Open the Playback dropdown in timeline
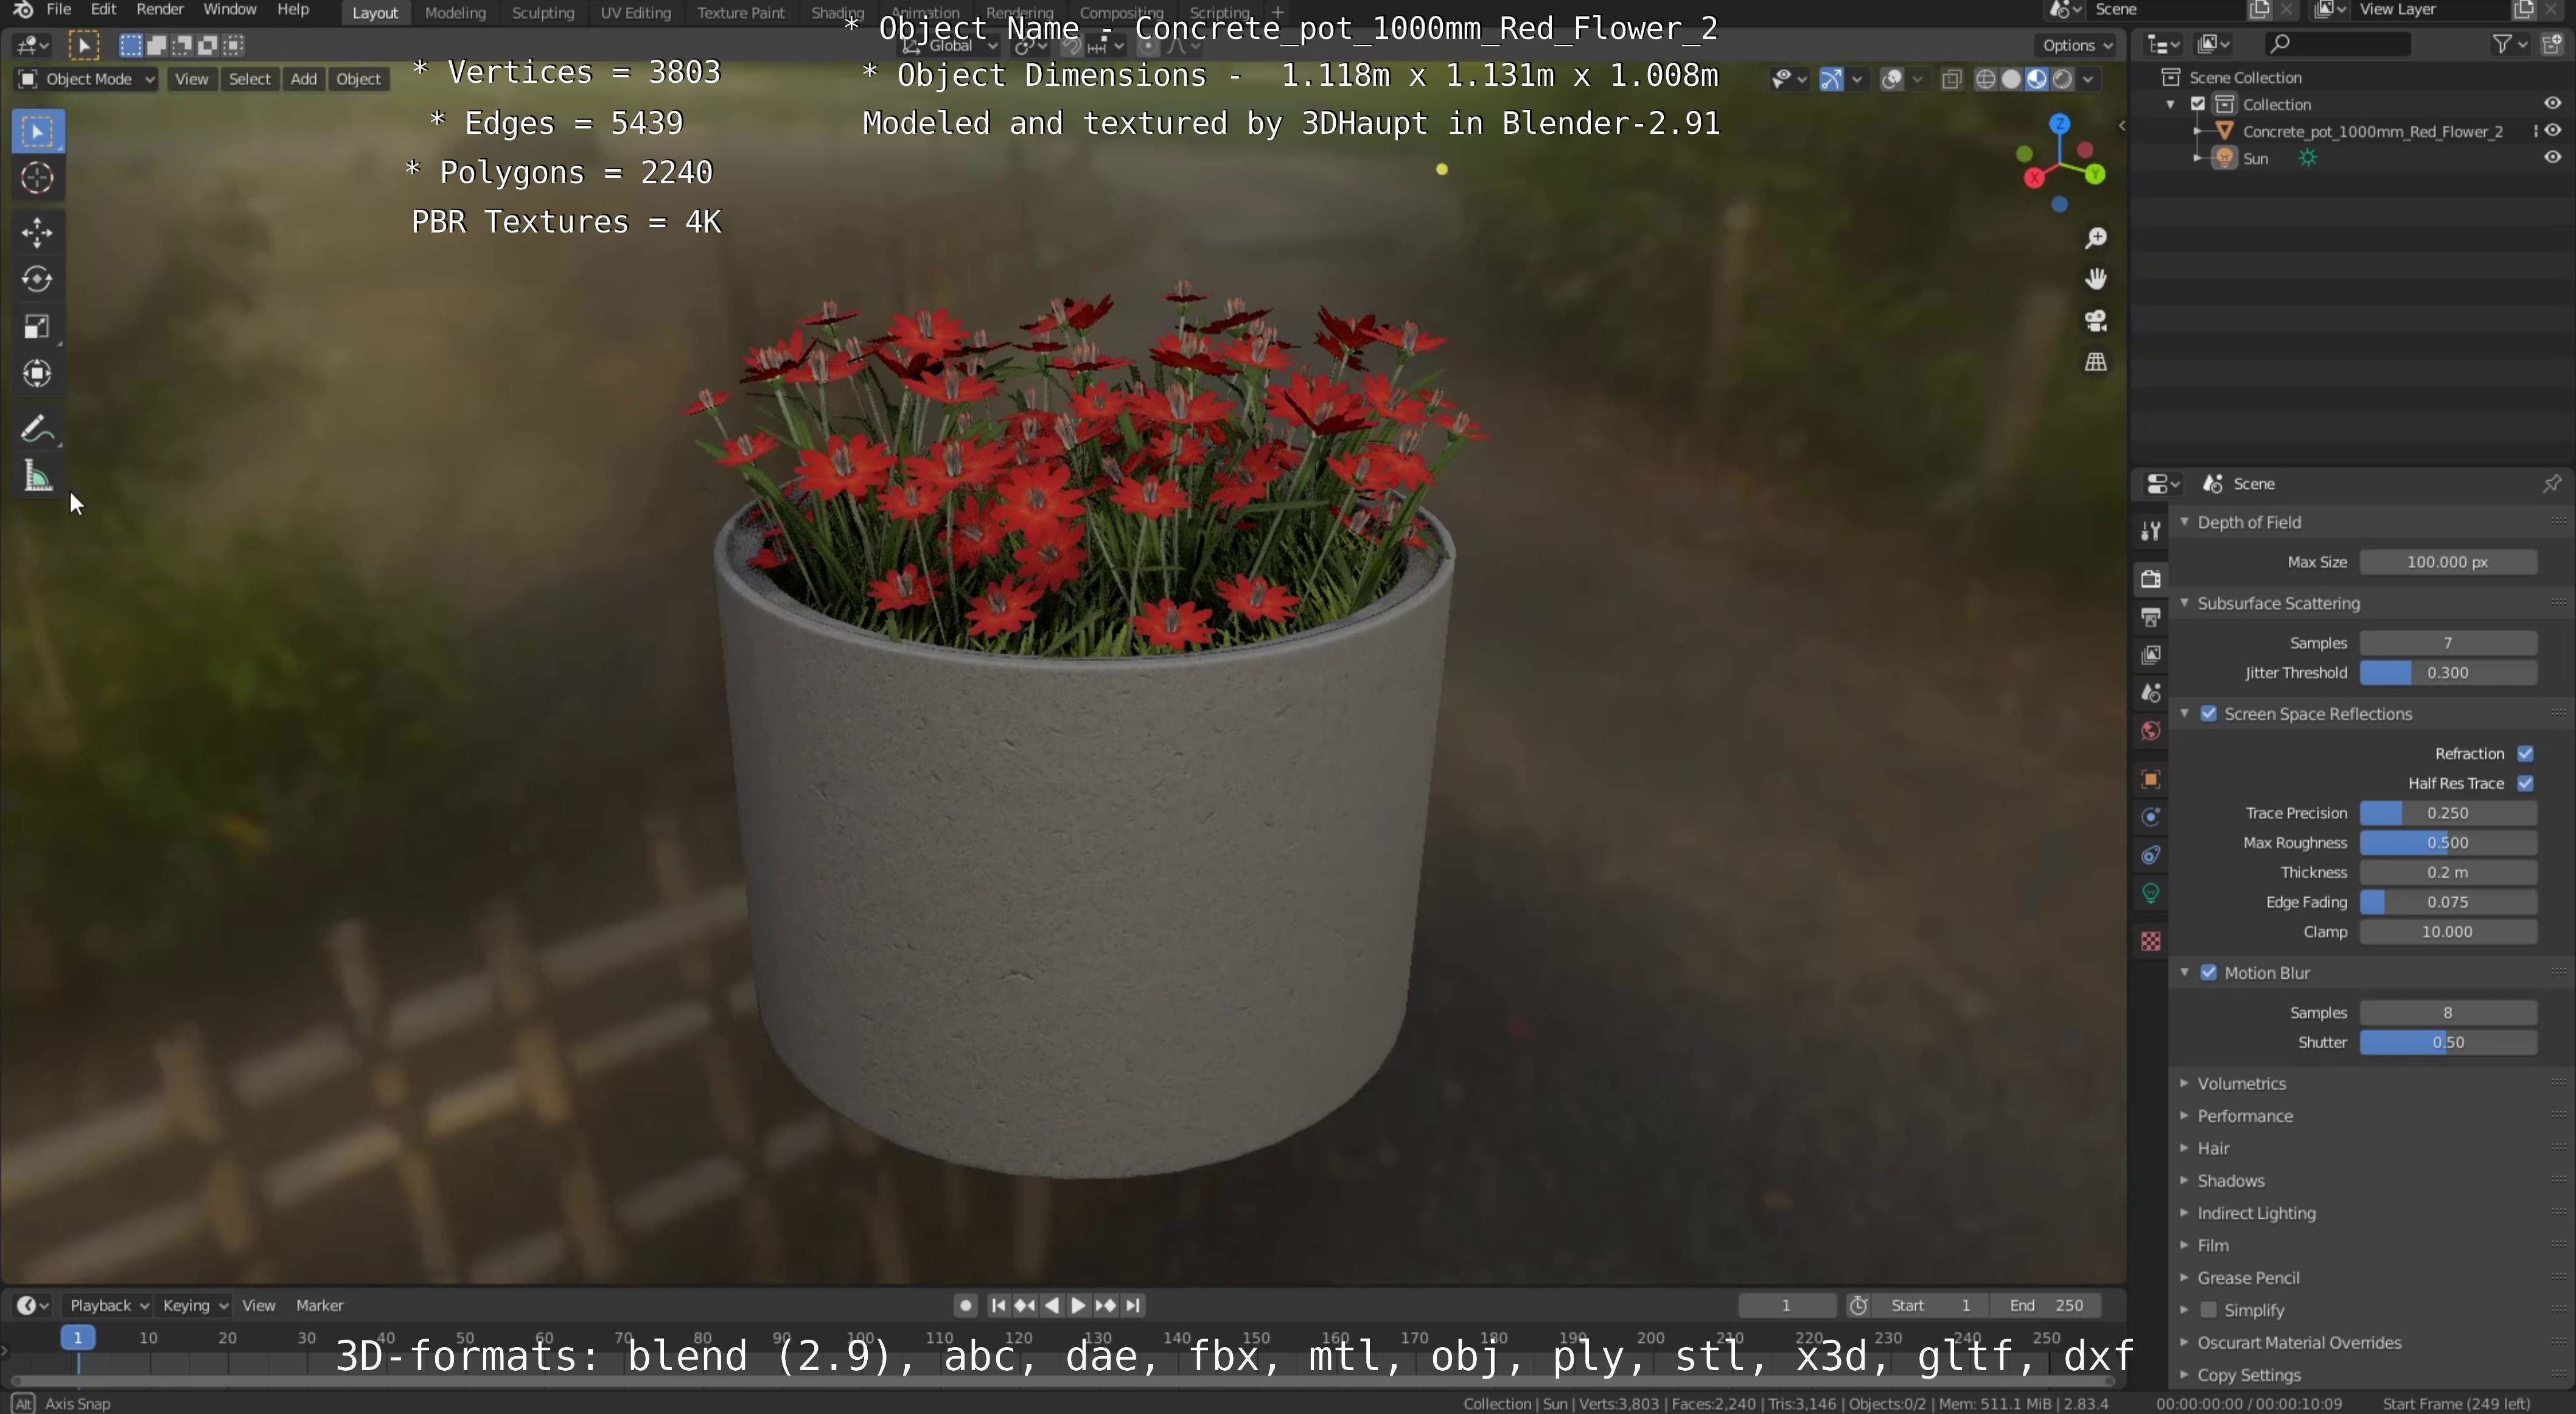This screenshot has width=2576, height=1414. 108,1305
